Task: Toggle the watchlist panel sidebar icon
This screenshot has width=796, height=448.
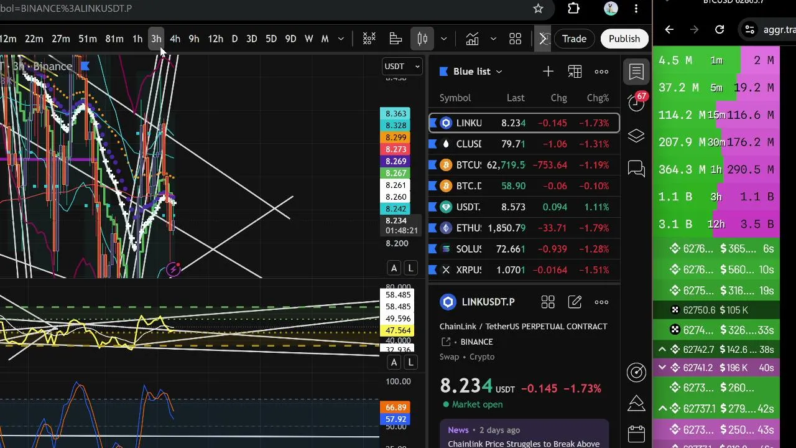Action: coord(636,72)
